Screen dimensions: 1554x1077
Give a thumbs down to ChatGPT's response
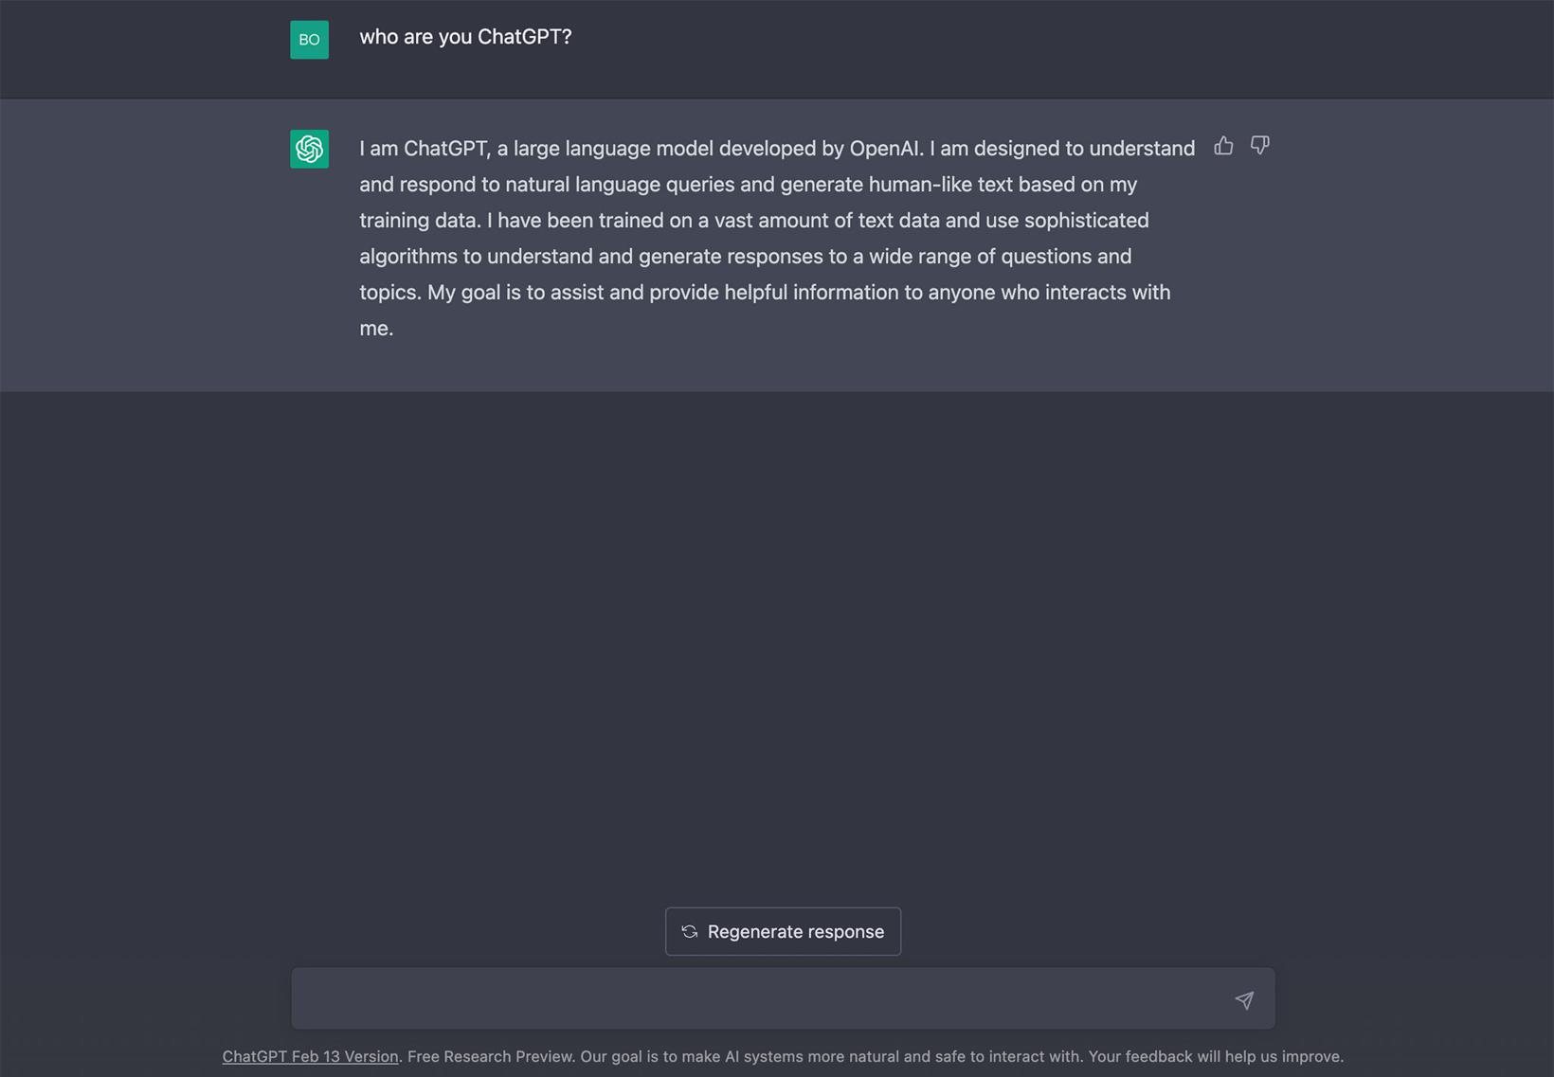[1260, 146]
